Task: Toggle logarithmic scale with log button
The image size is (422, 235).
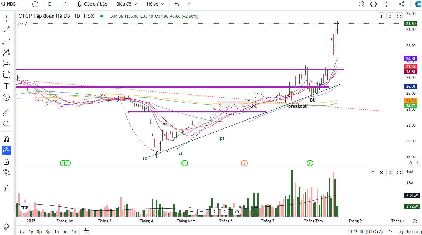Action: pyautogui.click(x=400, y=232)
